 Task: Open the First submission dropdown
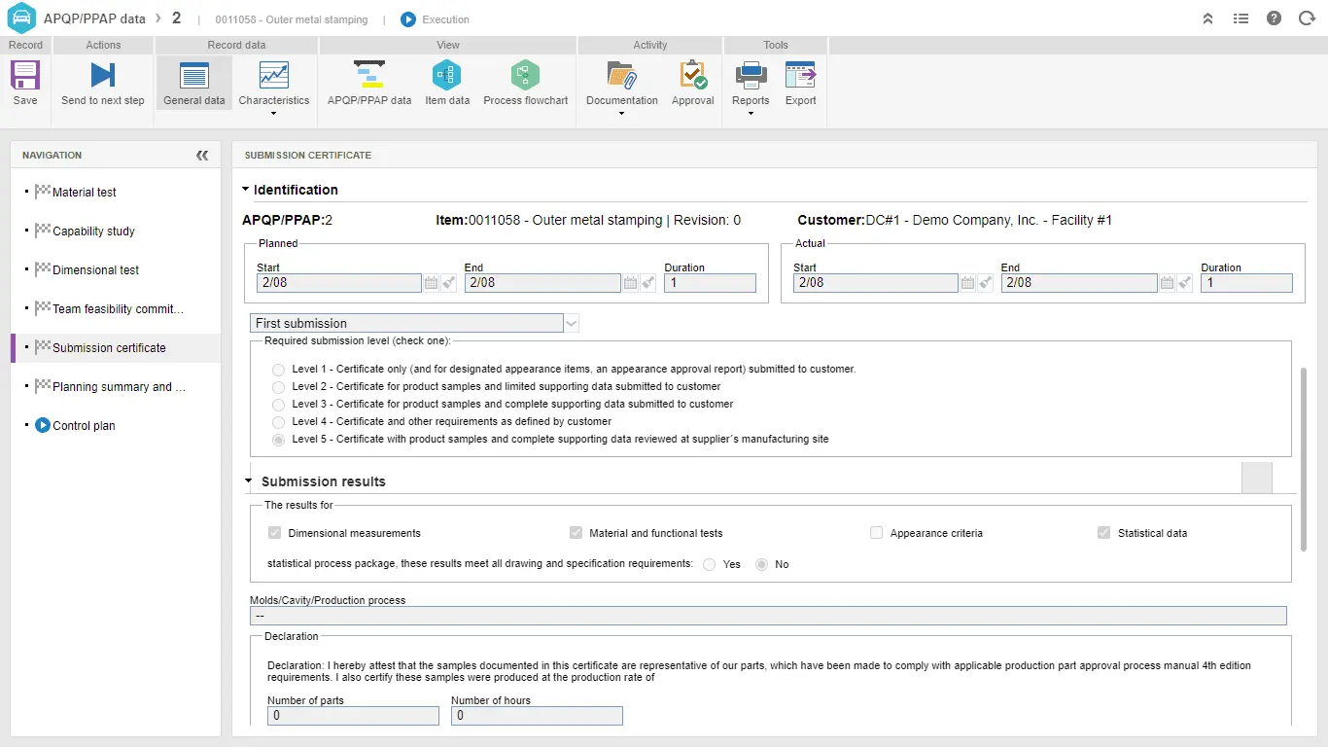pos(572,323)
